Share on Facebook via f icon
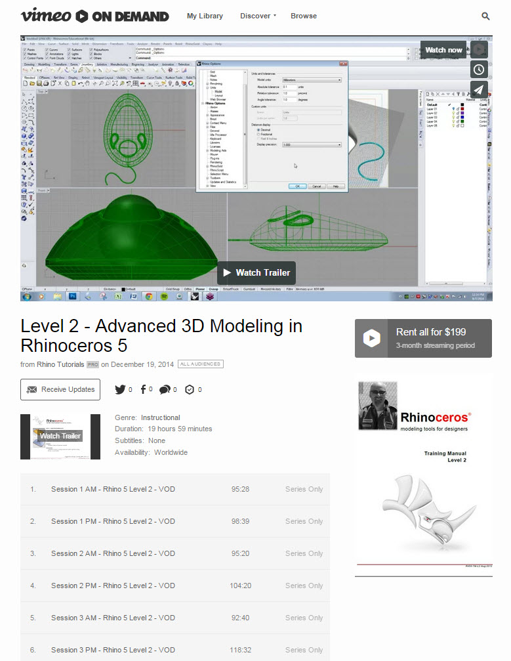Screen dimensions: 511x661 click(143, 389)
